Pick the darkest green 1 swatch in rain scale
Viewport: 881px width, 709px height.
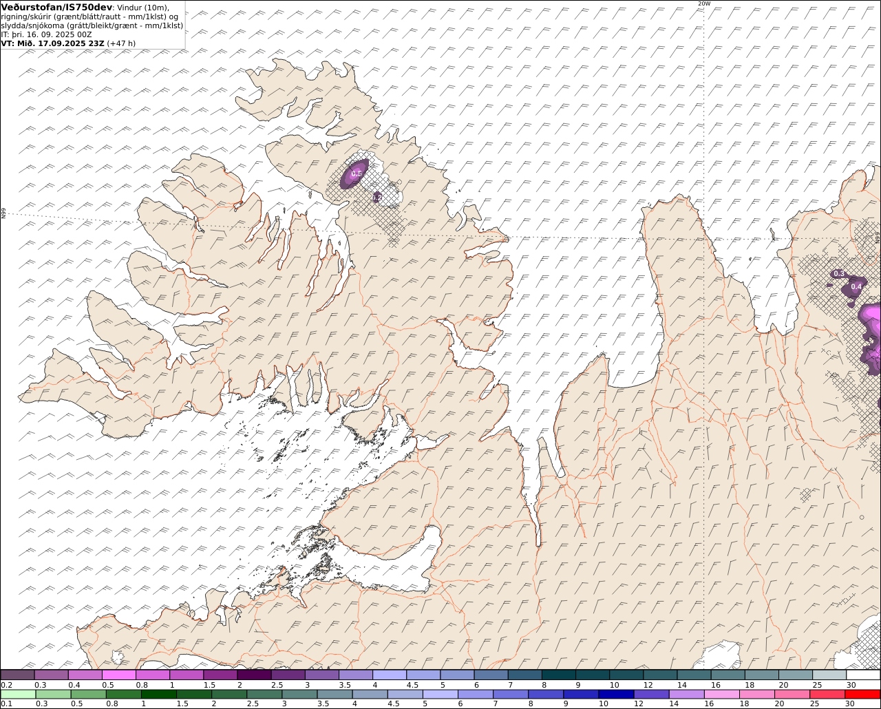click(158, 694)
